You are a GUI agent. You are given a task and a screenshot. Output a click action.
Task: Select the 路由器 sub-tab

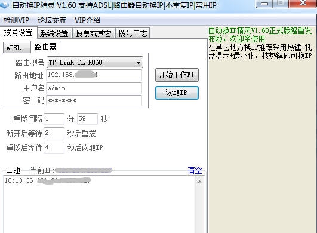[x=46, y=47]
